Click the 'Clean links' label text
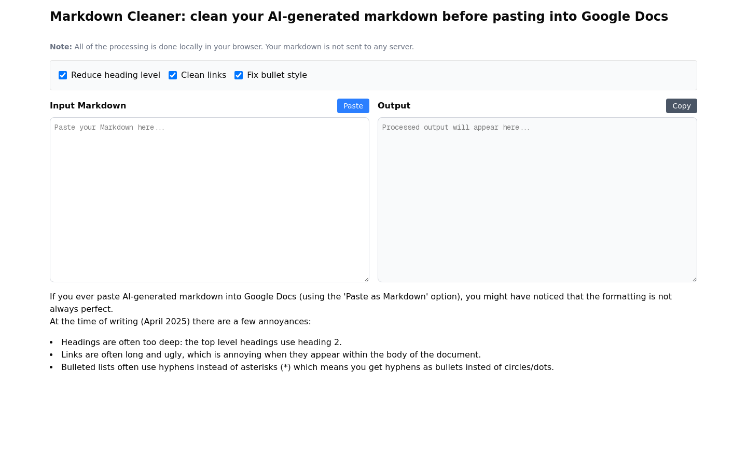Viewport: 747px width, 467px height. pos(203,75)
